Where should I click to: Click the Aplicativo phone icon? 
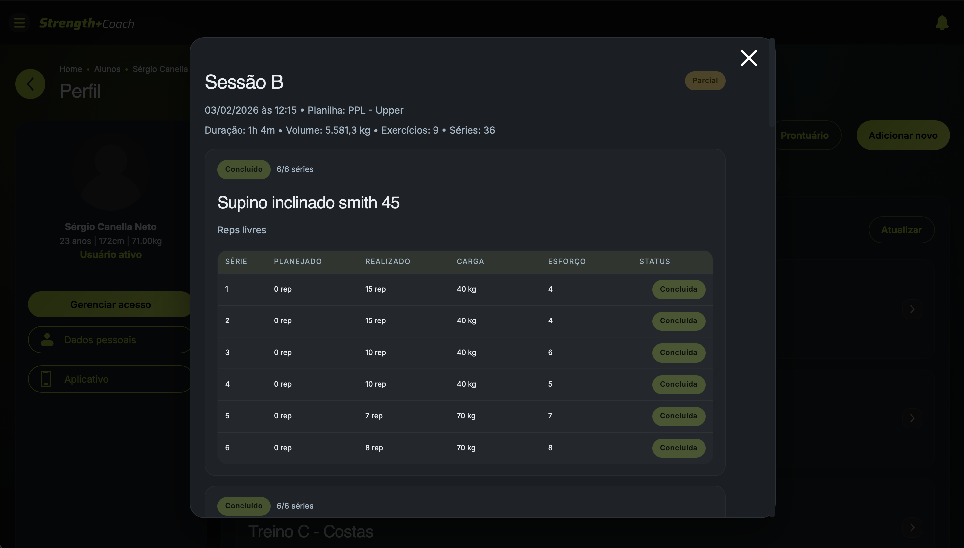coord(46,379)
